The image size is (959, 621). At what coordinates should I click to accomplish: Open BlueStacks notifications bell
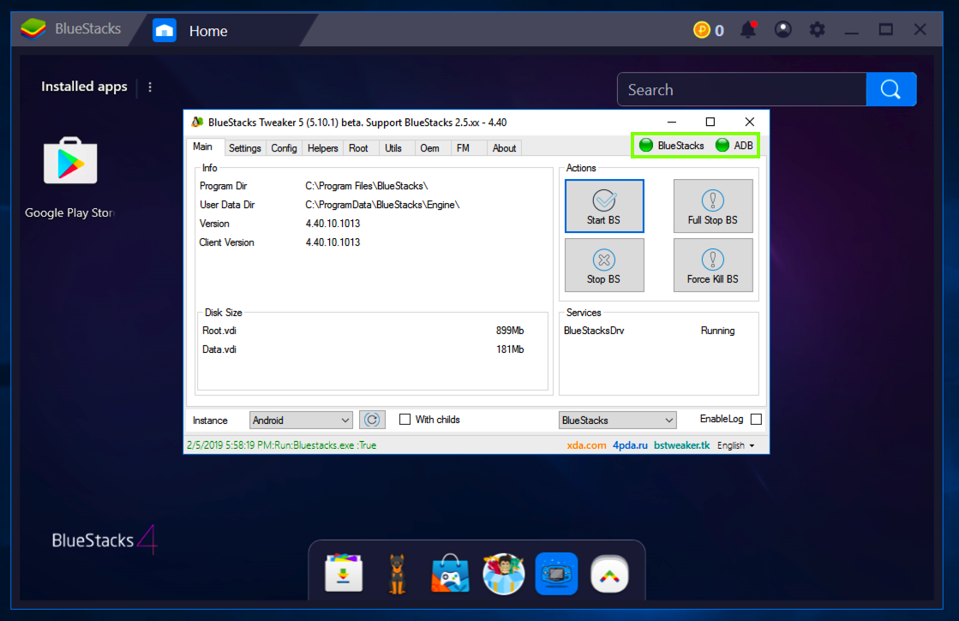click(750, 30)
